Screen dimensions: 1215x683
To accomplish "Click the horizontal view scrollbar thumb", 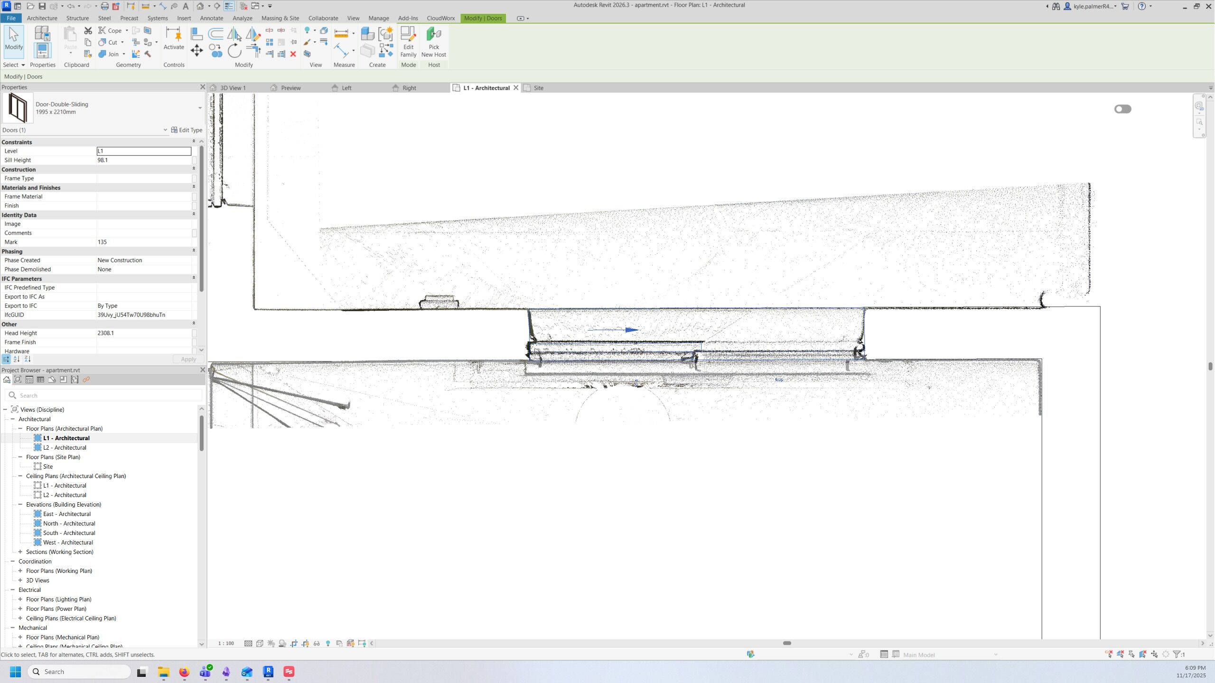I will point(787,644).
